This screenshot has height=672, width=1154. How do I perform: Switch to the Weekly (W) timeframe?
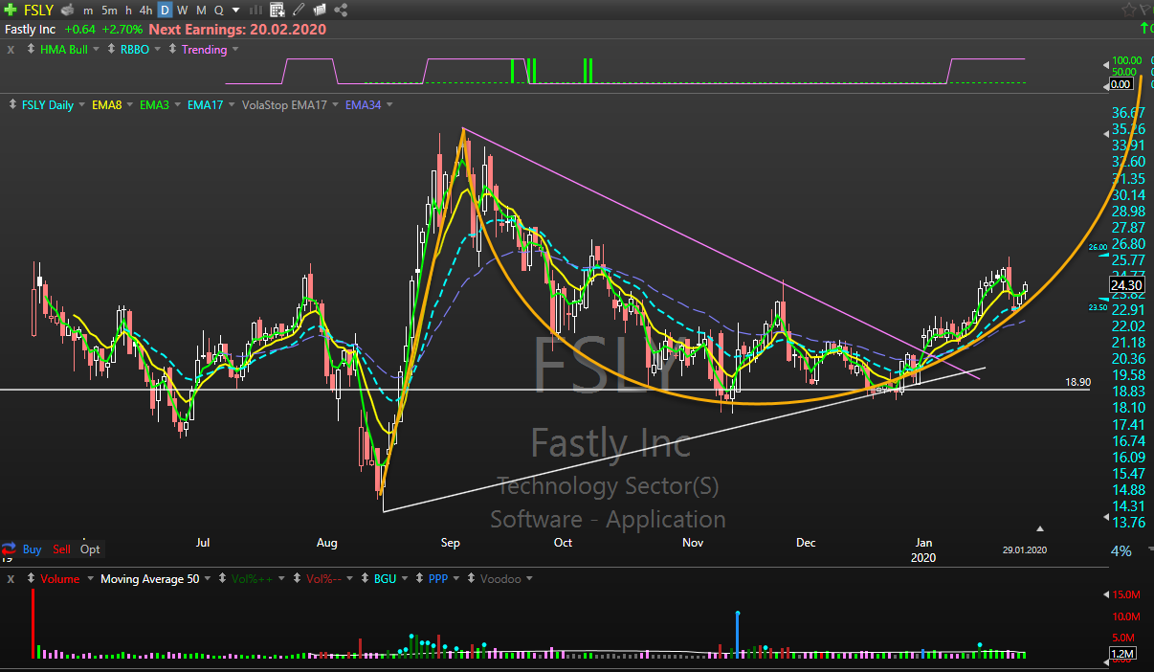[x=183, y=11]
